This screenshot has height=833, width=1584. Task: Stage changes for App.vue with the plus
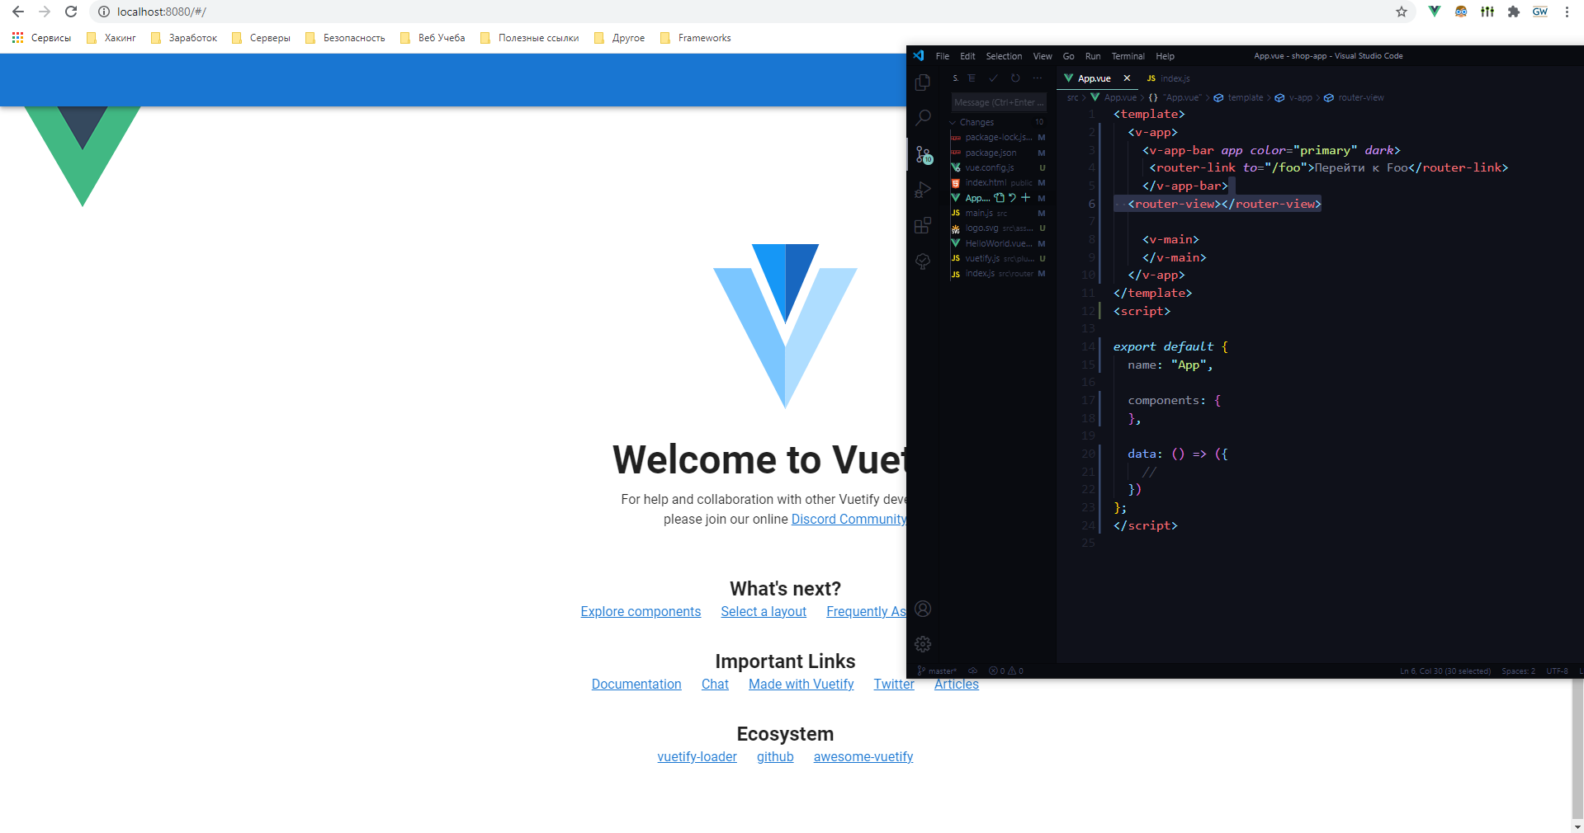point(1025,198)
